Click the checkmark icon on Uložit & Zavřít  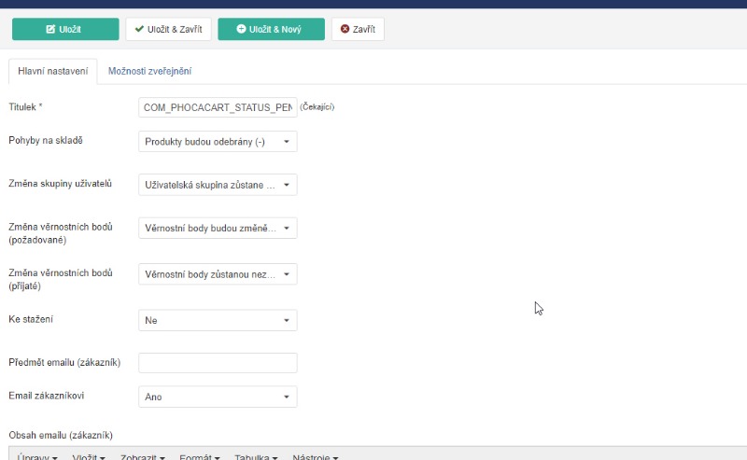click(139, 29)
